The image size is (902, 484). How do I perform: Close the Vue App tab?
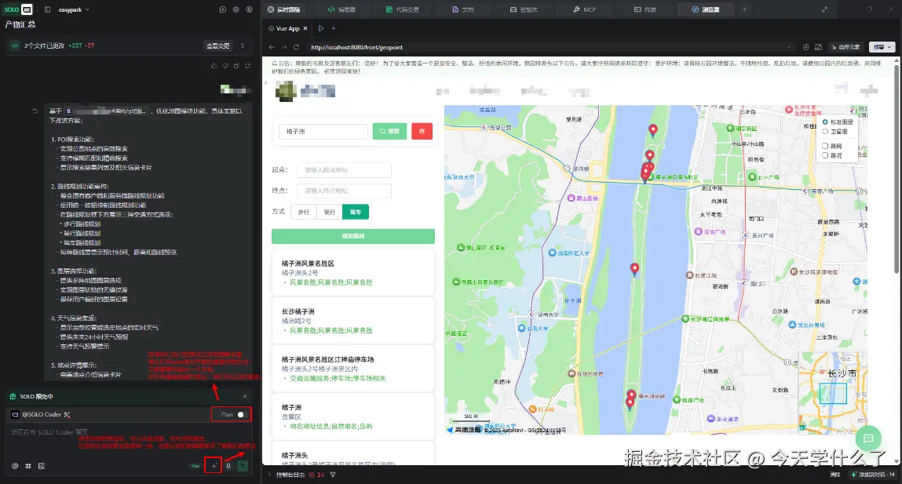[305, 28]
